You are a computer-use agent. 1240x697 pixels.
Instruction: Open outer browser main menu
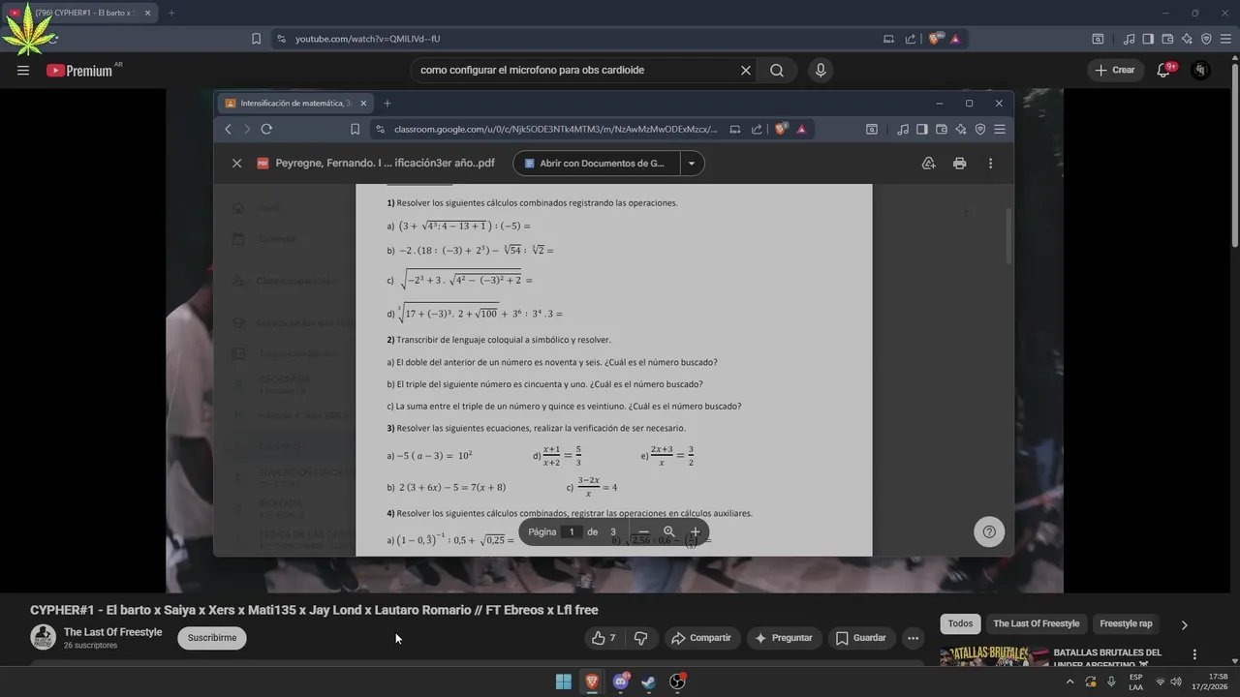[x=1225, y=39]
